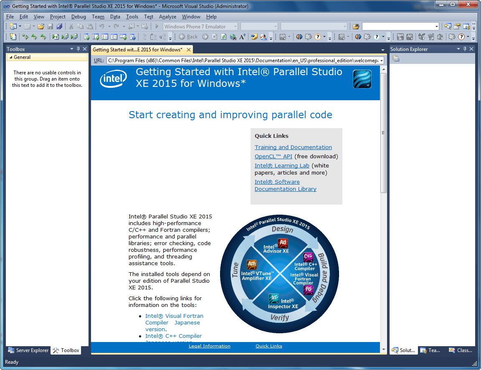This screenshot has height=370, width=481.
Task: Collapse the General group in Toolbox
Action: [10, 57]
